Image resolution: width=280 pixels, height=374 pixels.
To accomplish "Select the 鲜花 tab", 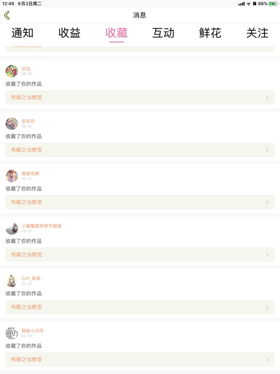I will tap(210, 33).
